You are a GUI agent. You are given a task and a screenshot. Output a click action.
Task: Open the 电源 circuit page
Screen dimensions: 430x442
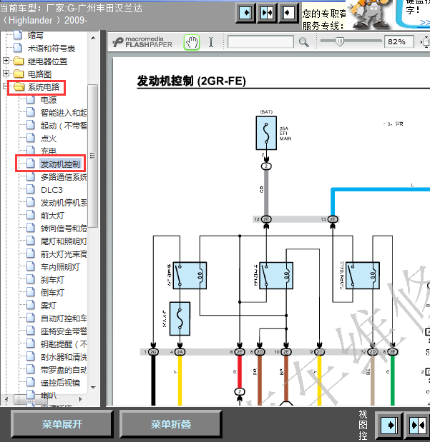coord(49,100)
